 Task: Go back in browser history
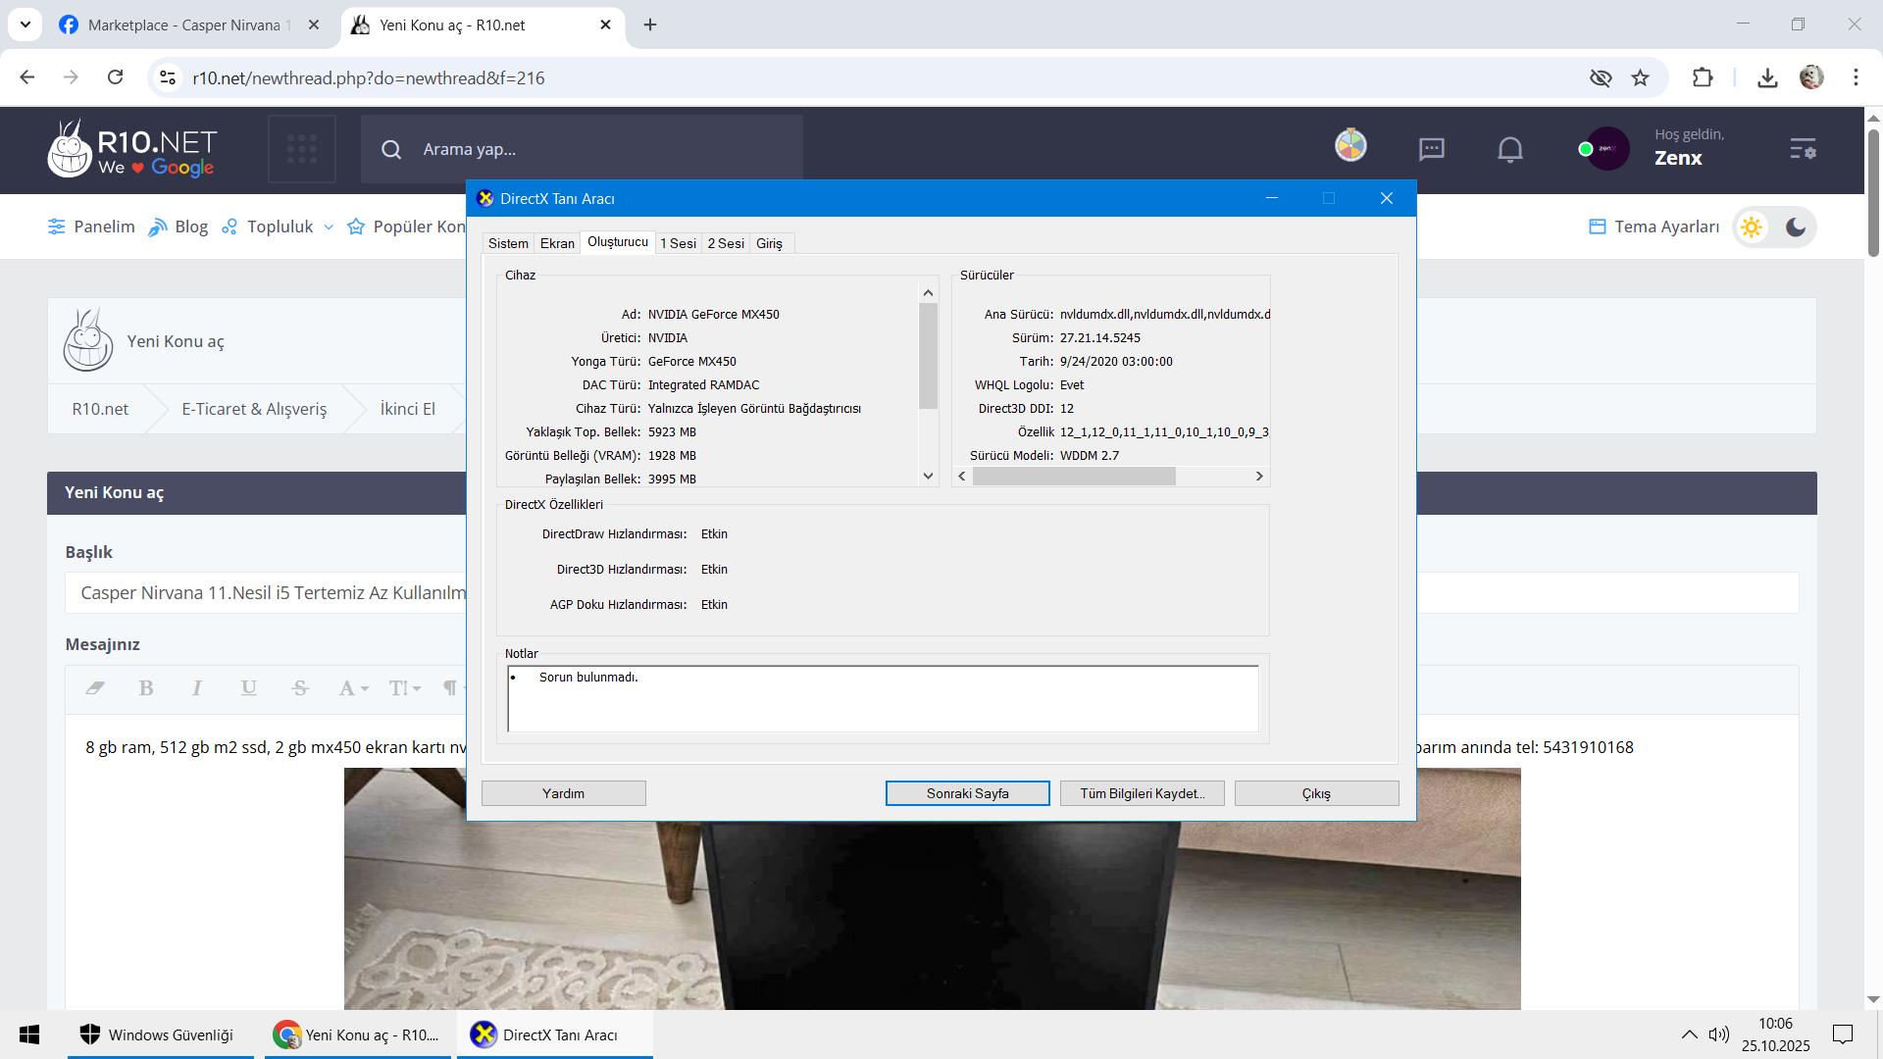click(27, 77)
